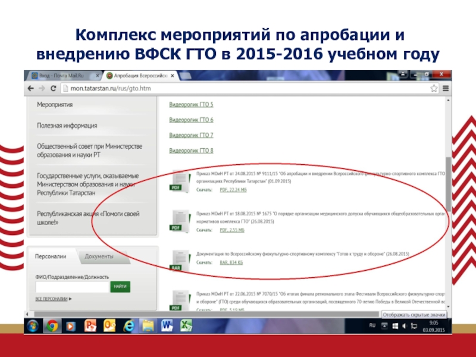Open Полезная информация in the sidebar menu
The width and height of the screenshot is (476, 357).
click(x=67, y=126)
